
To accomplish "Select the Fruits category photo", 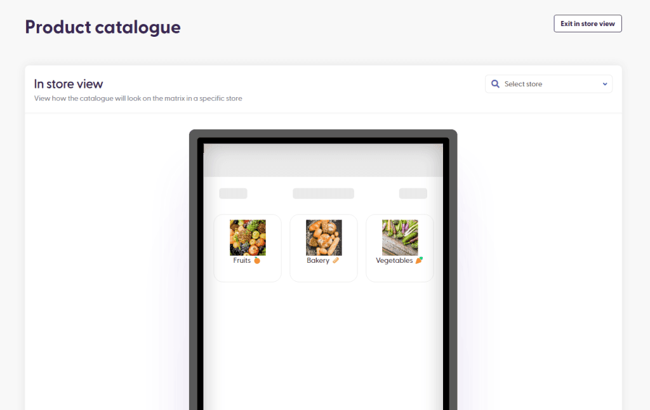I will pos(248,237).
